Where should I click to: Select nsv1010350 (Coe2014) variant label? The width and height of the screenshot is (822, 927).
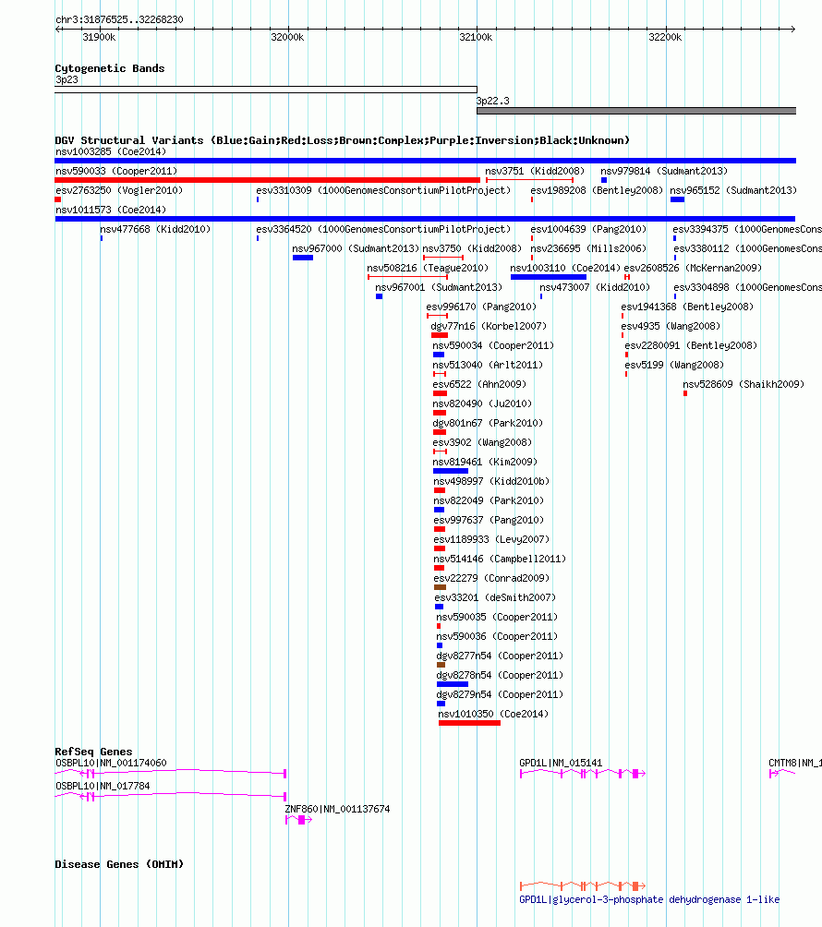coord(493,714)
